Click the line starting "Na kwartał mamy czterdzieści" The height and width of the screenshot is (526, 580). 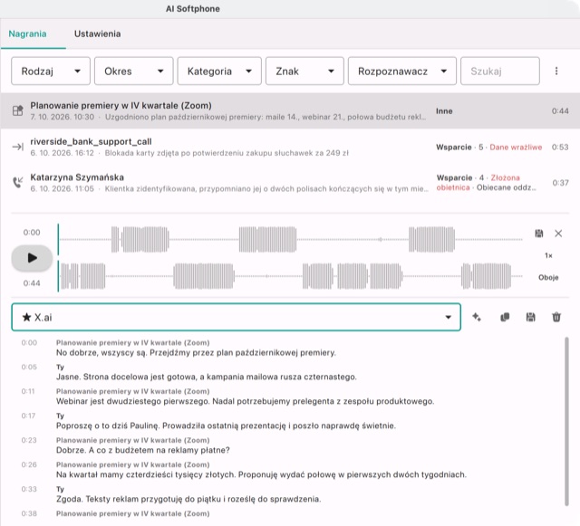pyautogui.click(x=261, y=474)
